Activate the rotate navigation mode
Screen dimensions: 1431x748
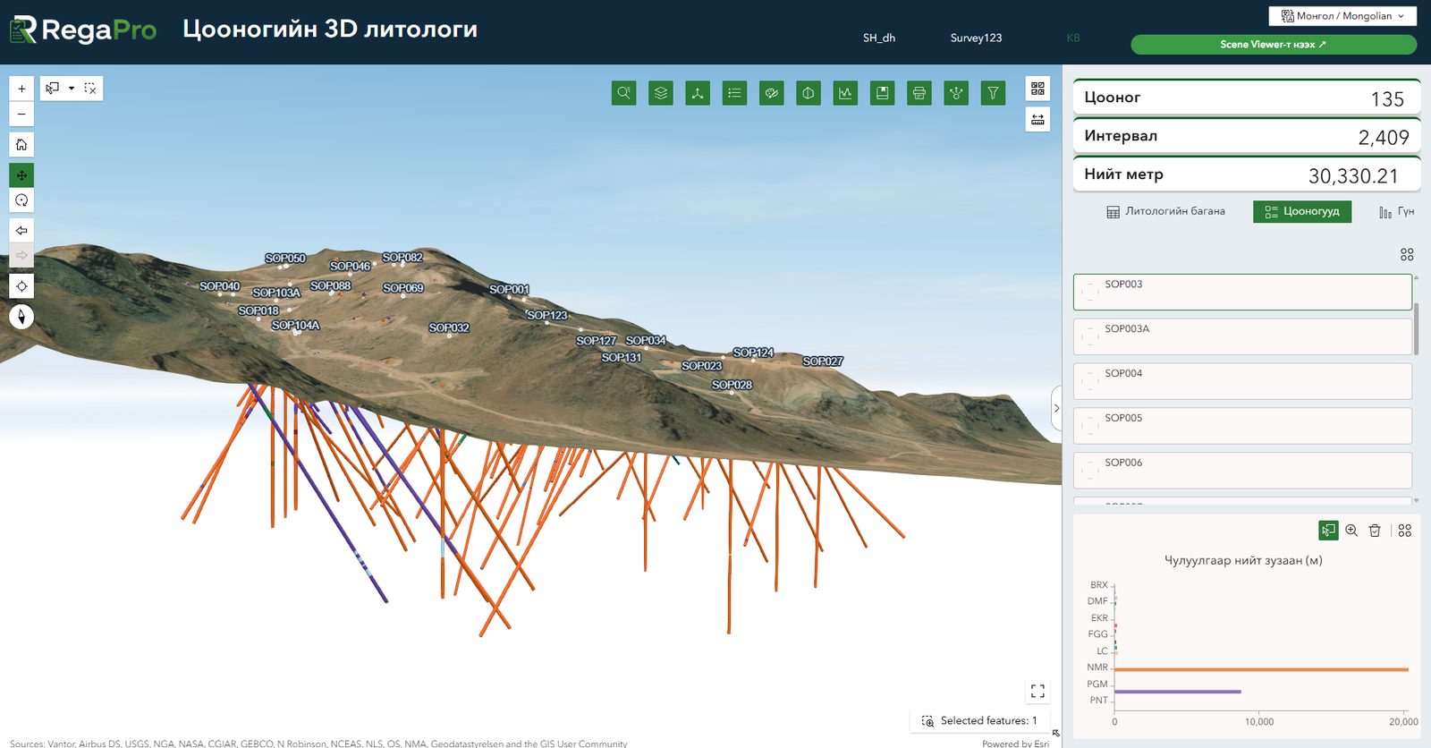[x=21, y=200]
